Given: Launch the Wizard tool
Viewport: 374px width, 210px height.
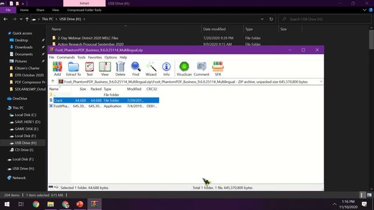Looking at the screenshot, I should (x=151, y=69).
